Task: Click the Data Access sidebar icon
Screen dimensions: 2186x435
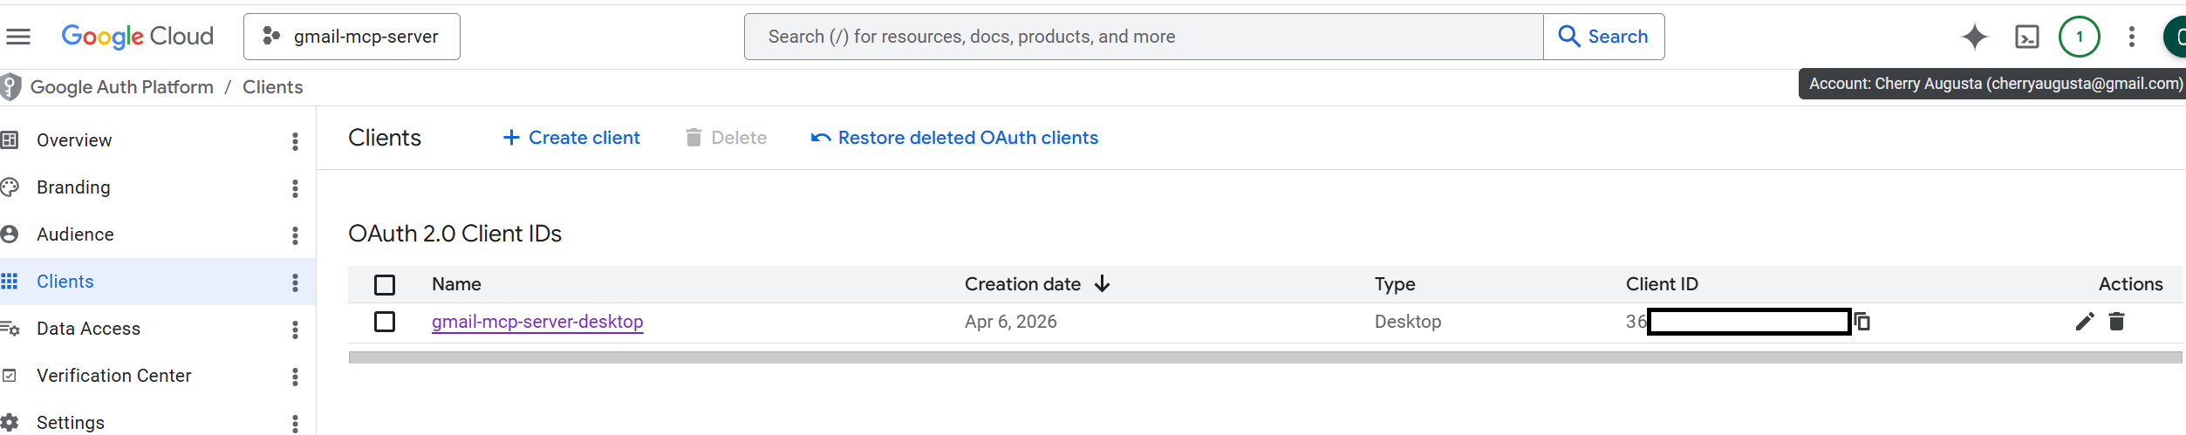Action: (10, 328)
